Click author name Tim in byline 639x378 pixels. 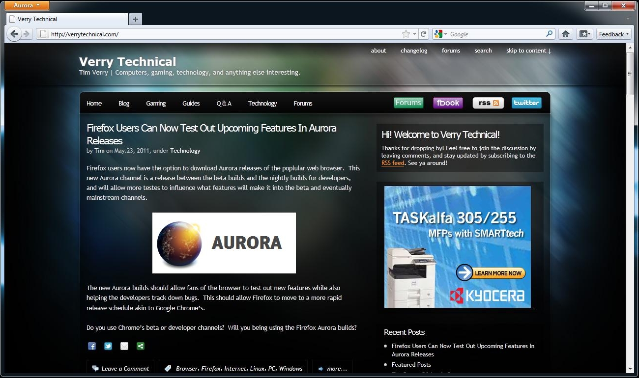(99, 151)
